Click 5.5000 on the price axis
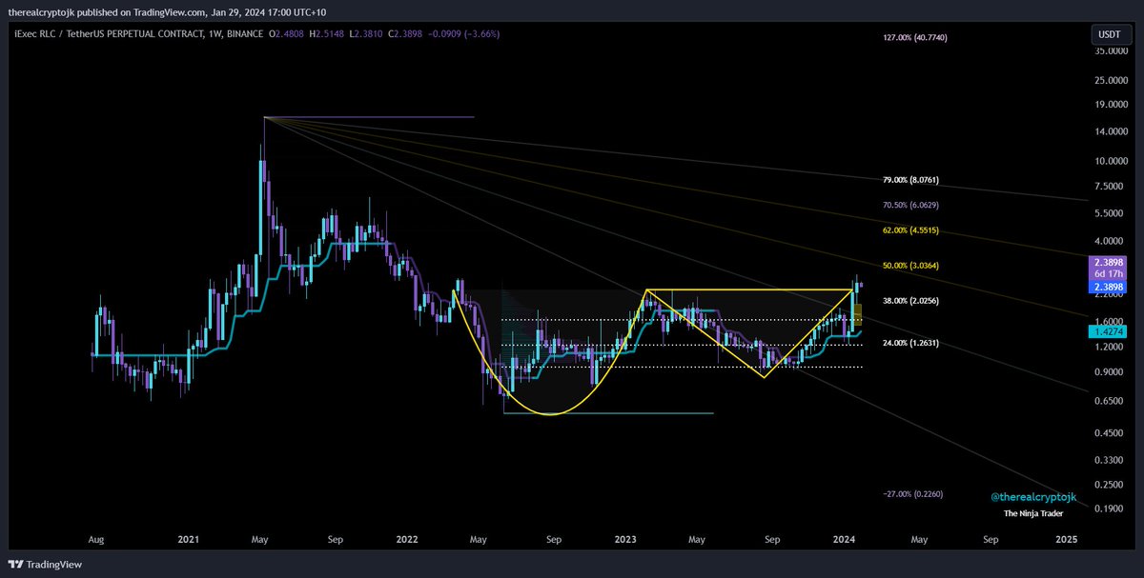Viewport: 1144px width, 578px height. tap(1110, 213)
